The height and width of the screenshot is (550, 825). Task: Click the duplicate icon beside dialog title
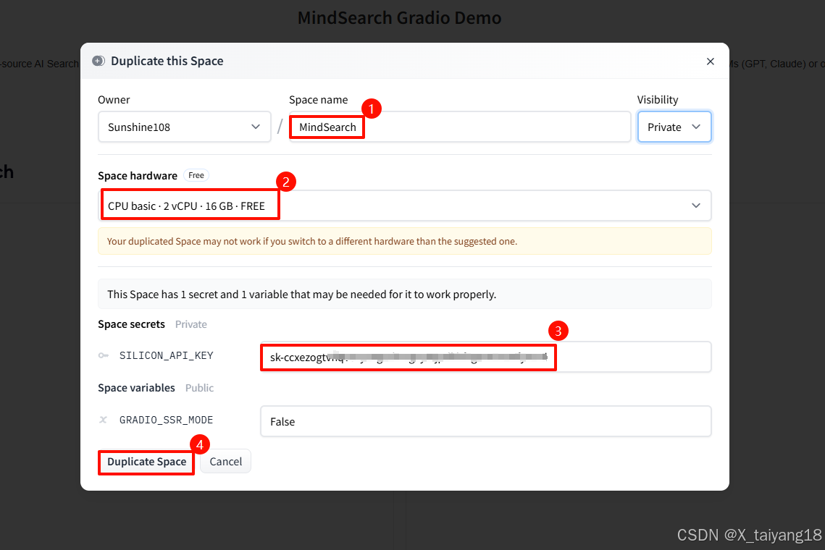click(x=99, y=61)
